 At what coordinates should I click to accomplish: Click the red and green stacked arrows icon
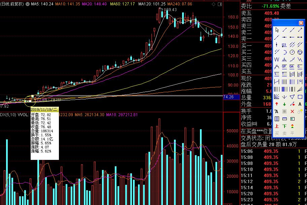point(292,126)
